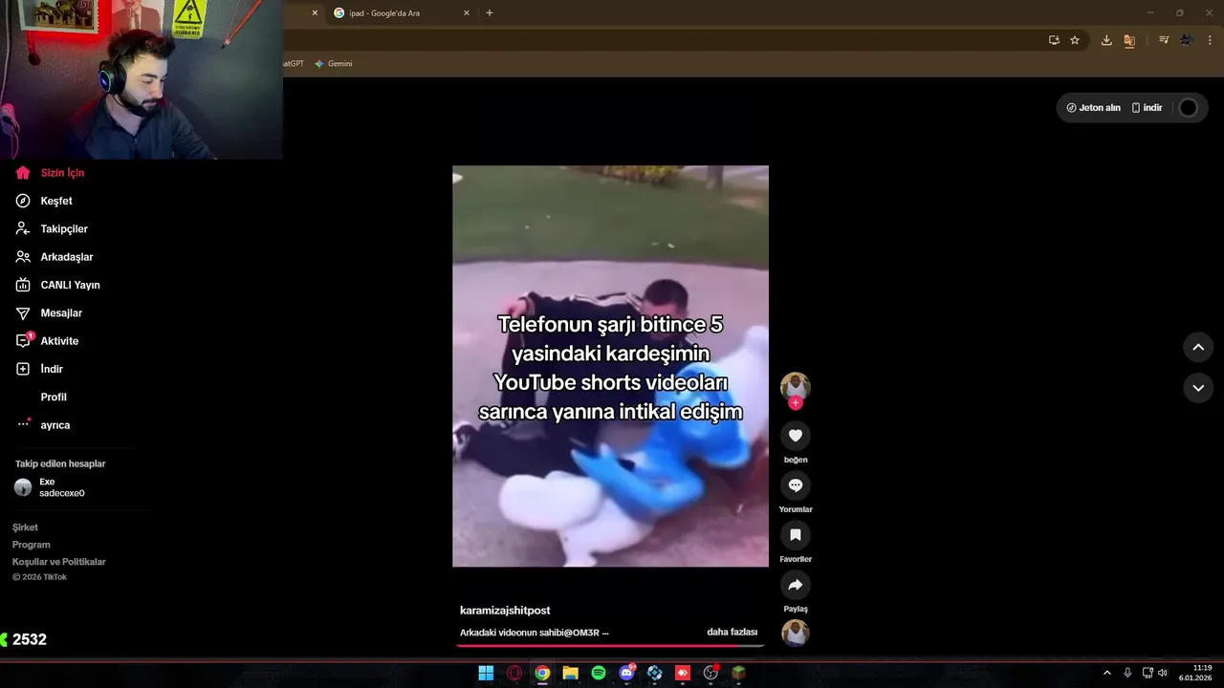The image size is (1224, 688).
Task: Open the sound disc thumbnail under Paylaş
Action: coord(795,634)
